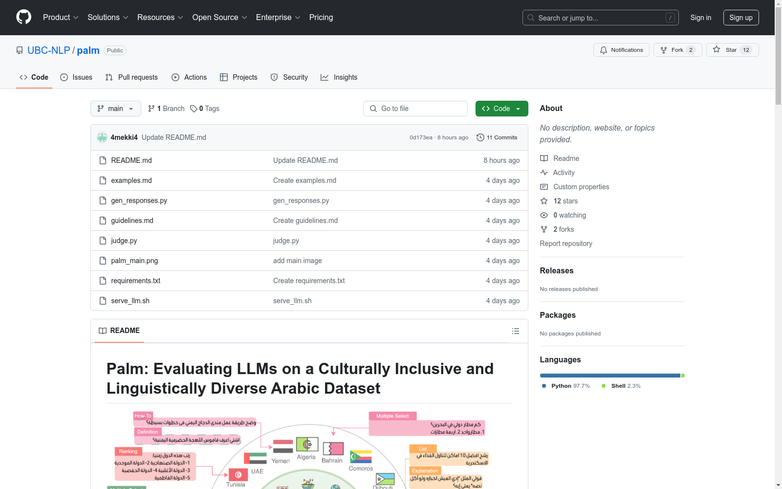Screen dimensions: 782x489
Task: View the 11 Commits history link
Action: pos(497,137)
